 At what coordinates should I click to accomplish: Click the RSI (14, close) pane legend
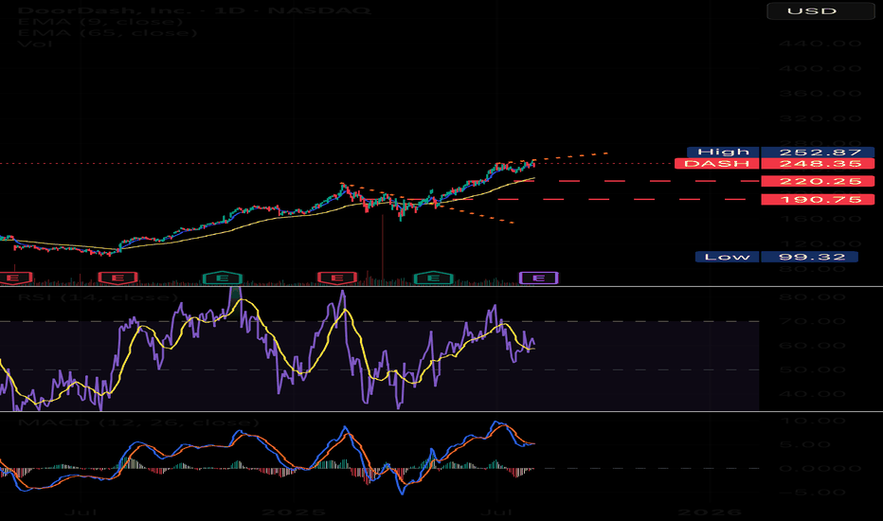[98, 296]
